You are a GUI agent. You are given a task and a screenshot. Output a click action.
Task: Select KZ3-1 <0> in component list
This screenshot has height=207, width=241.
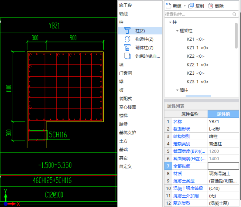coord(197,82)
